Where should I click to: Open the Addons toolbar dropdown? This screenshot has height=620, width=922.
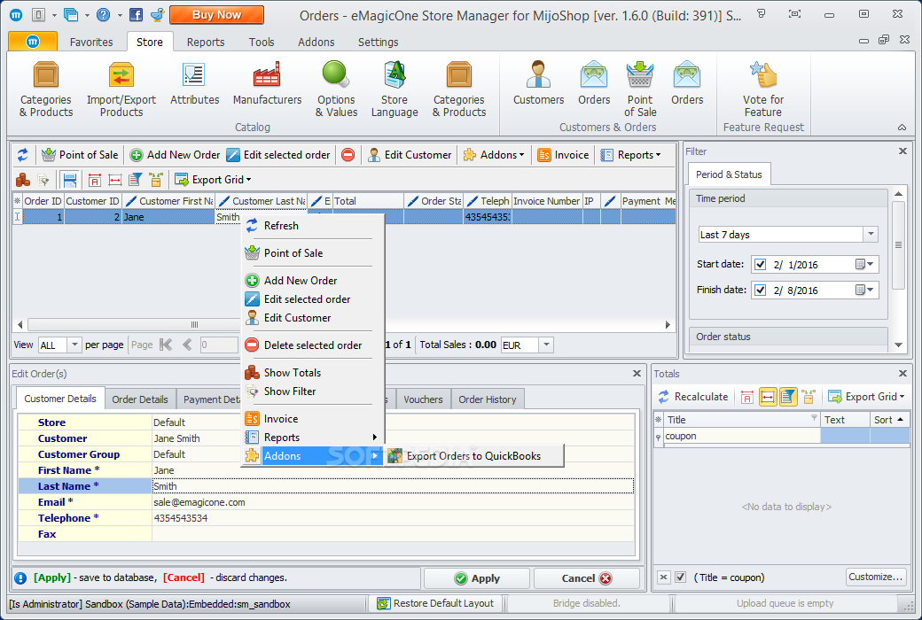coord(494,155)
